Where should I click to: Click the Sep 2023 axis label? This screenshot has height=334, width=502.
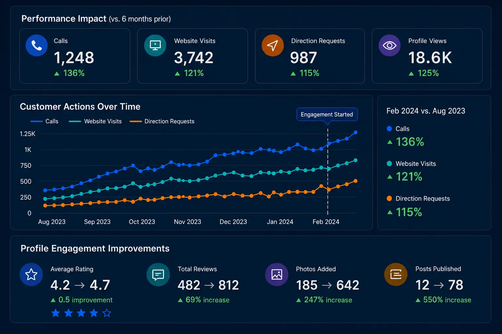(x=97, y=222)
